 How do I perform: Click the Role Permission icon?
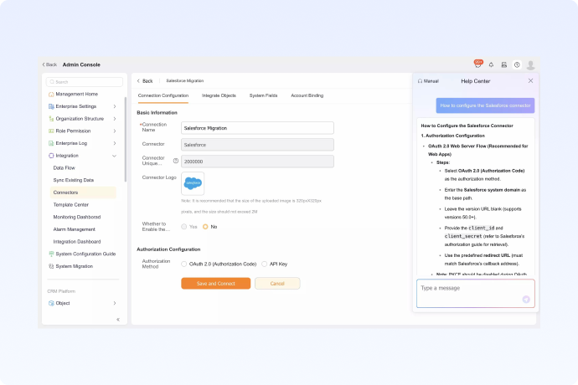(x=51, y=131)
